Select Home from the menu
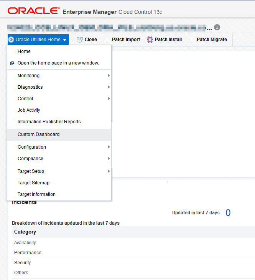255x280 pixels. point(59,51)
